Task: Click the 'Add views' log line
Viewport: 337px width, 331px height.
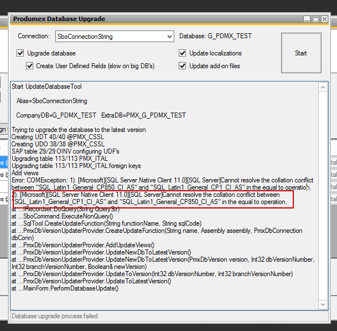Action: tap(25, 173)
